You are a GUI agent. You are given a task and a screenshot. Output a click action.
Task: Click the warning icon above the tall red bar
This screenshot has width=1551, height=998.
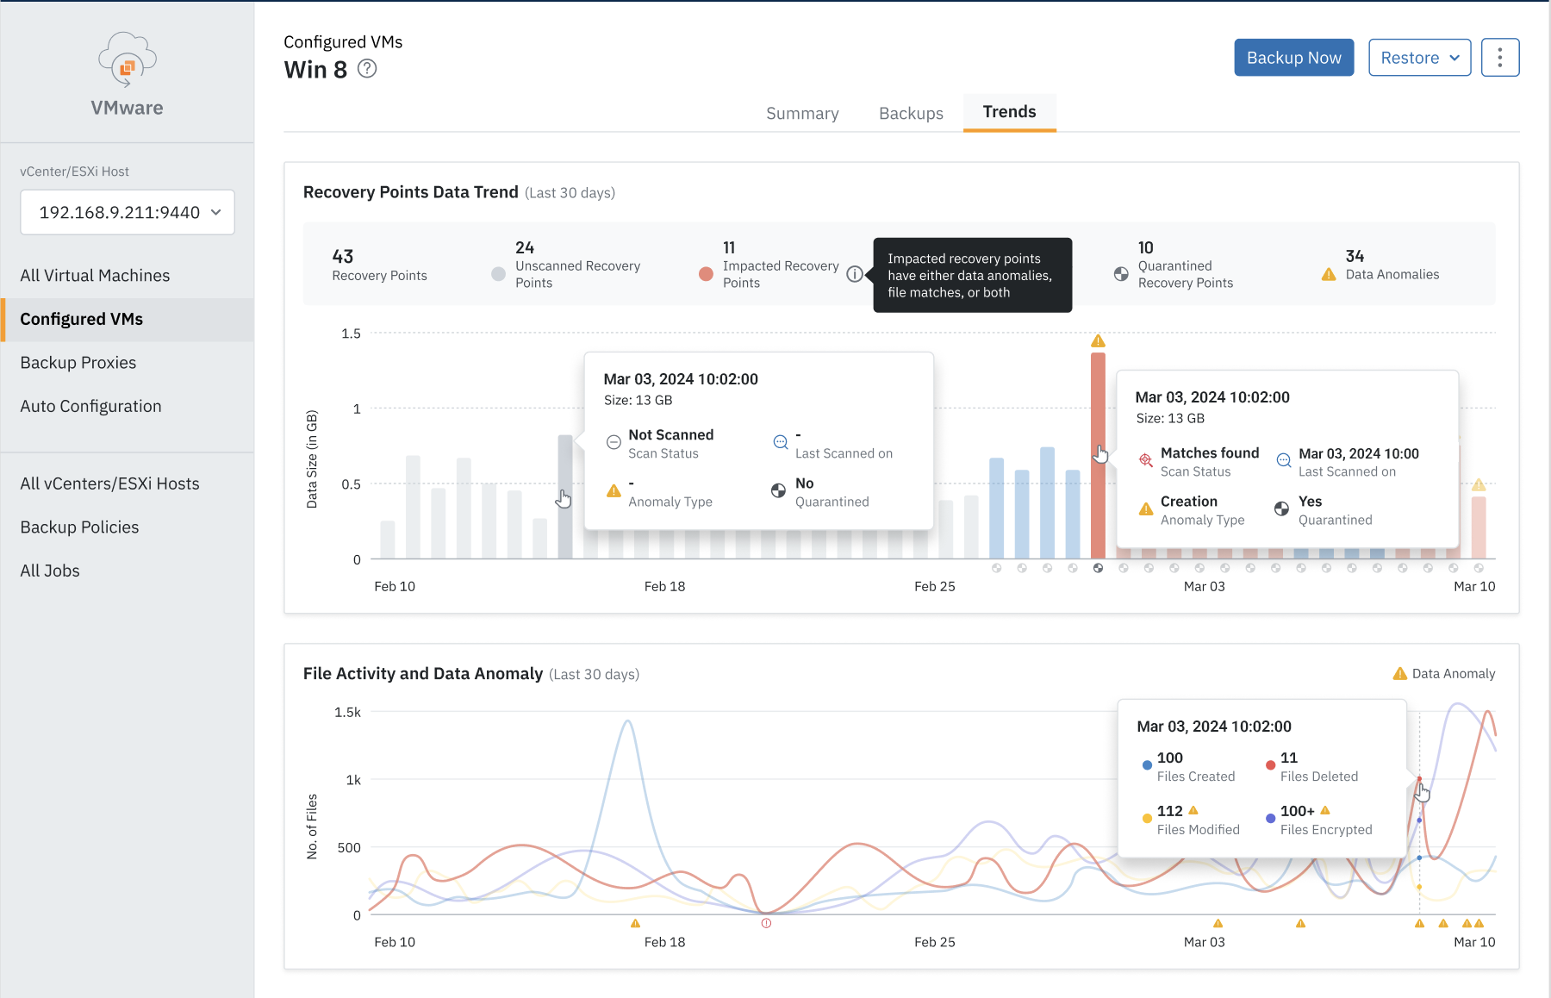1099,340
